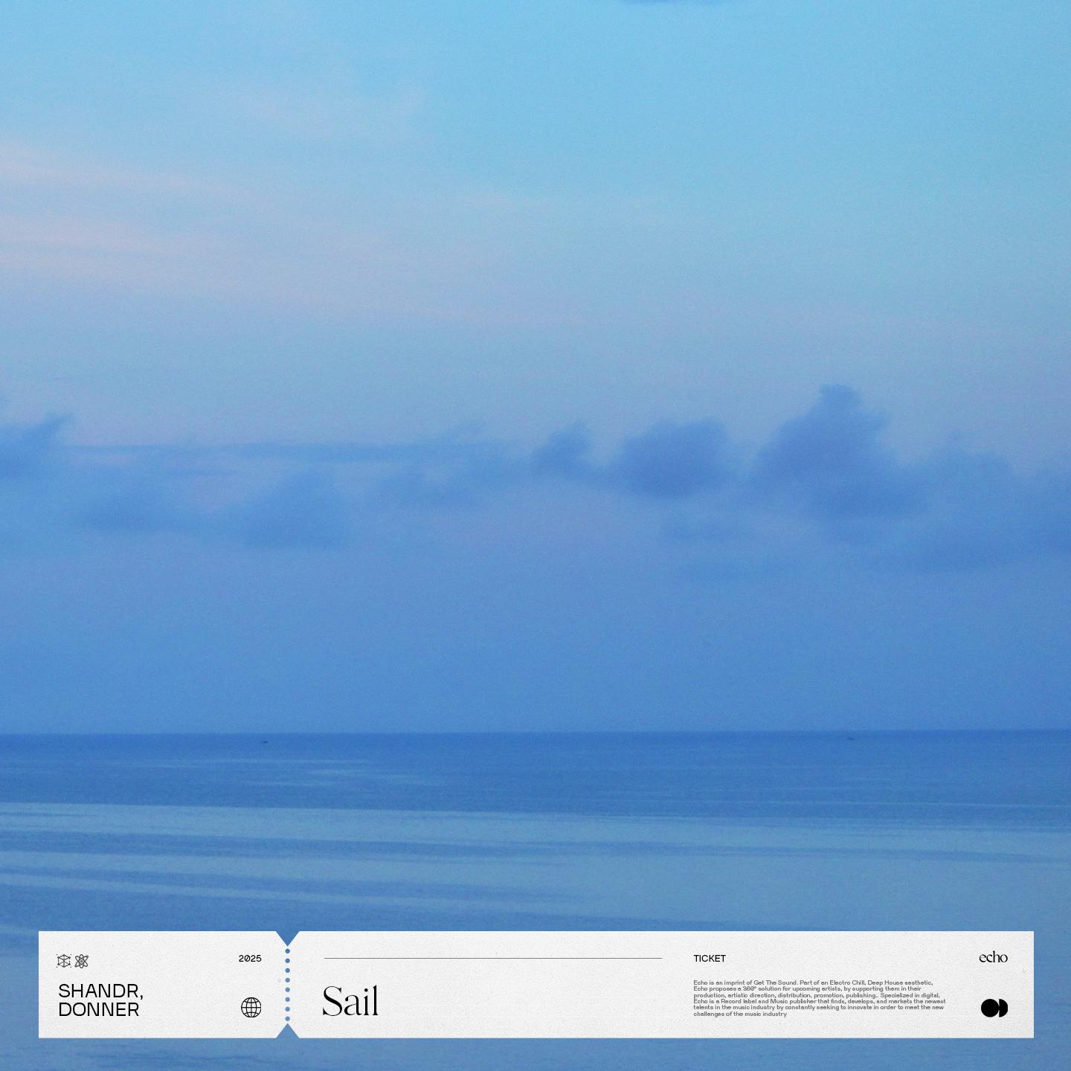Select the "SHANDR, DONNER" artist name
This screenshot has width=1071, height=1071.
100,1000
